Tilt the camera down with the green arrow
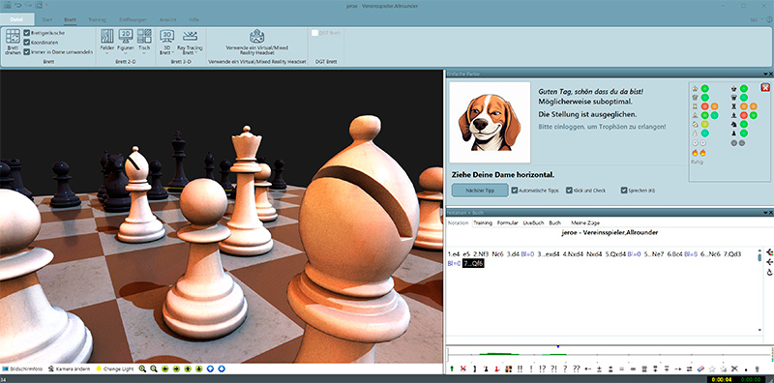The height and width of the screenshot is (383, 774). pos(199,368)
